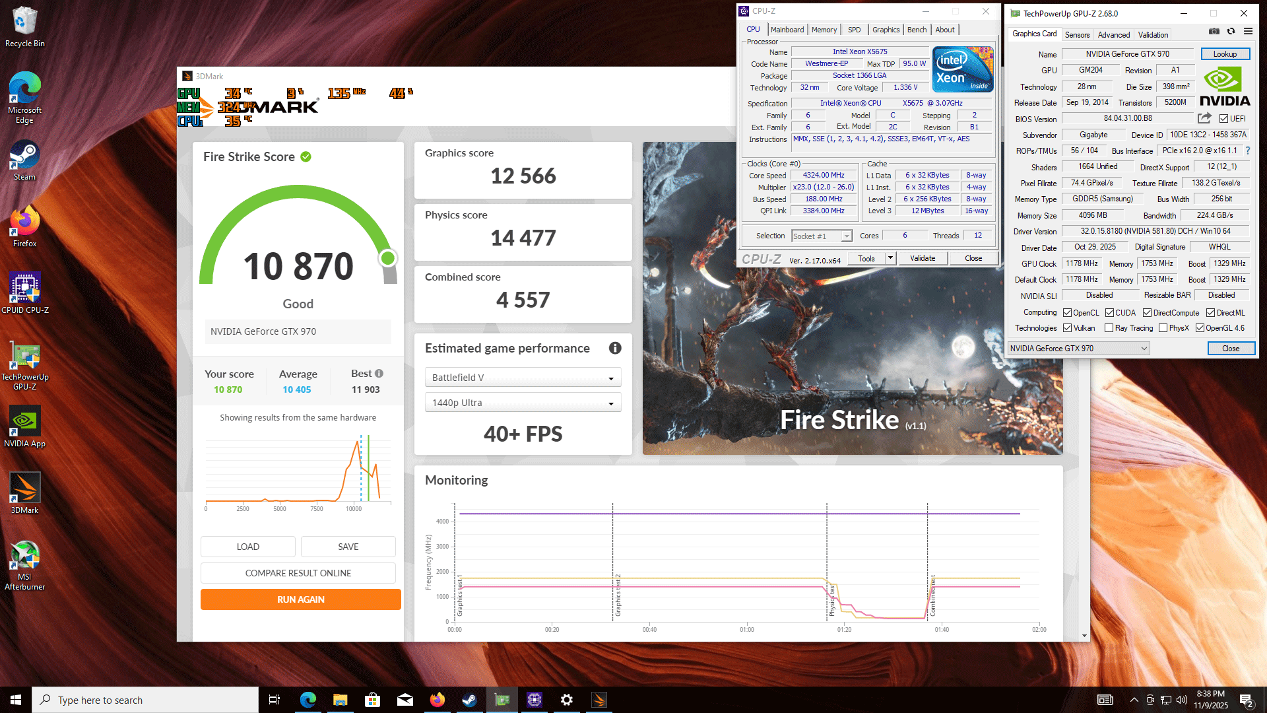
Task: Click the 3DMark icon in the taskbar
Action: [599, 700]
